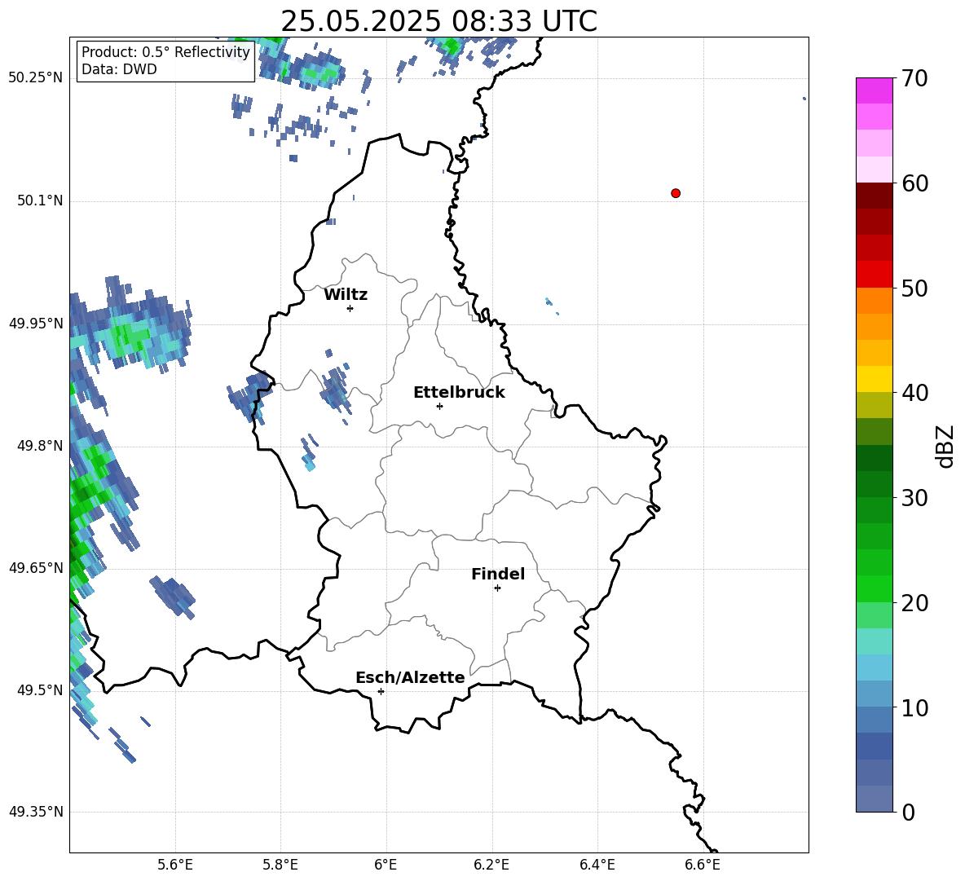The width and height of the screenshot is (965, 881).
Task: Click the 6.2°E longitude label
Action: [491, 865]
